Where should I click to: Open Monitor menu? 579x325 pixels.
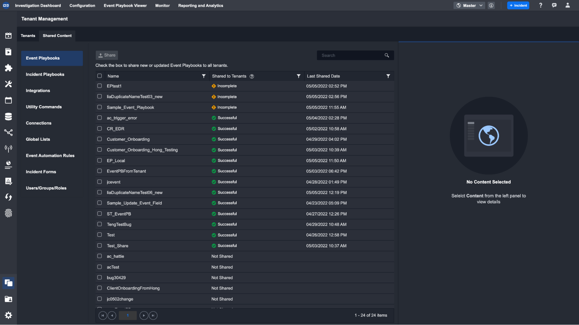coord(162,5)
